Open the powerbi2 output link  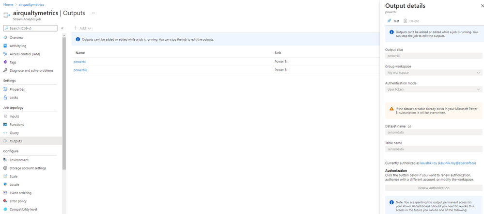(x=80, y=70)
